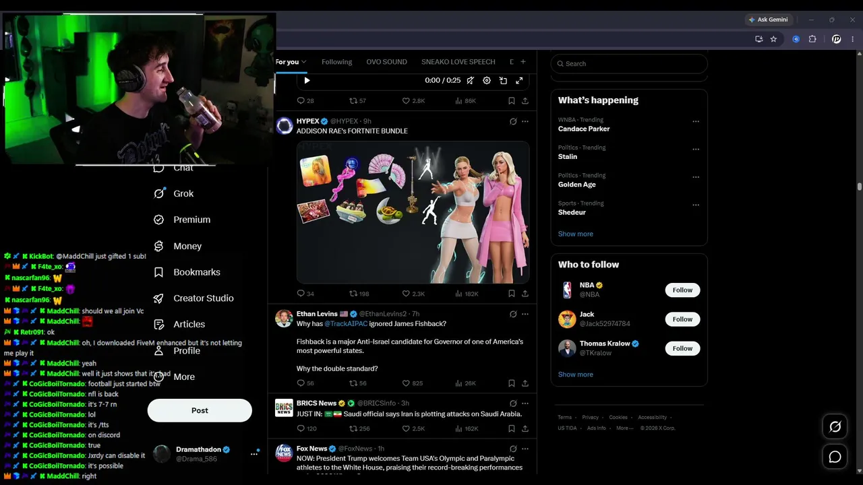View analytics showing 182K on HYPEX post
Image resolution: width=863 pixels, height=485 pixels.
point(467,294)
